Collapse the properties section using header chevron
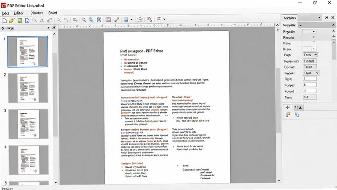 pyautogui.click(x=333, y=25)
